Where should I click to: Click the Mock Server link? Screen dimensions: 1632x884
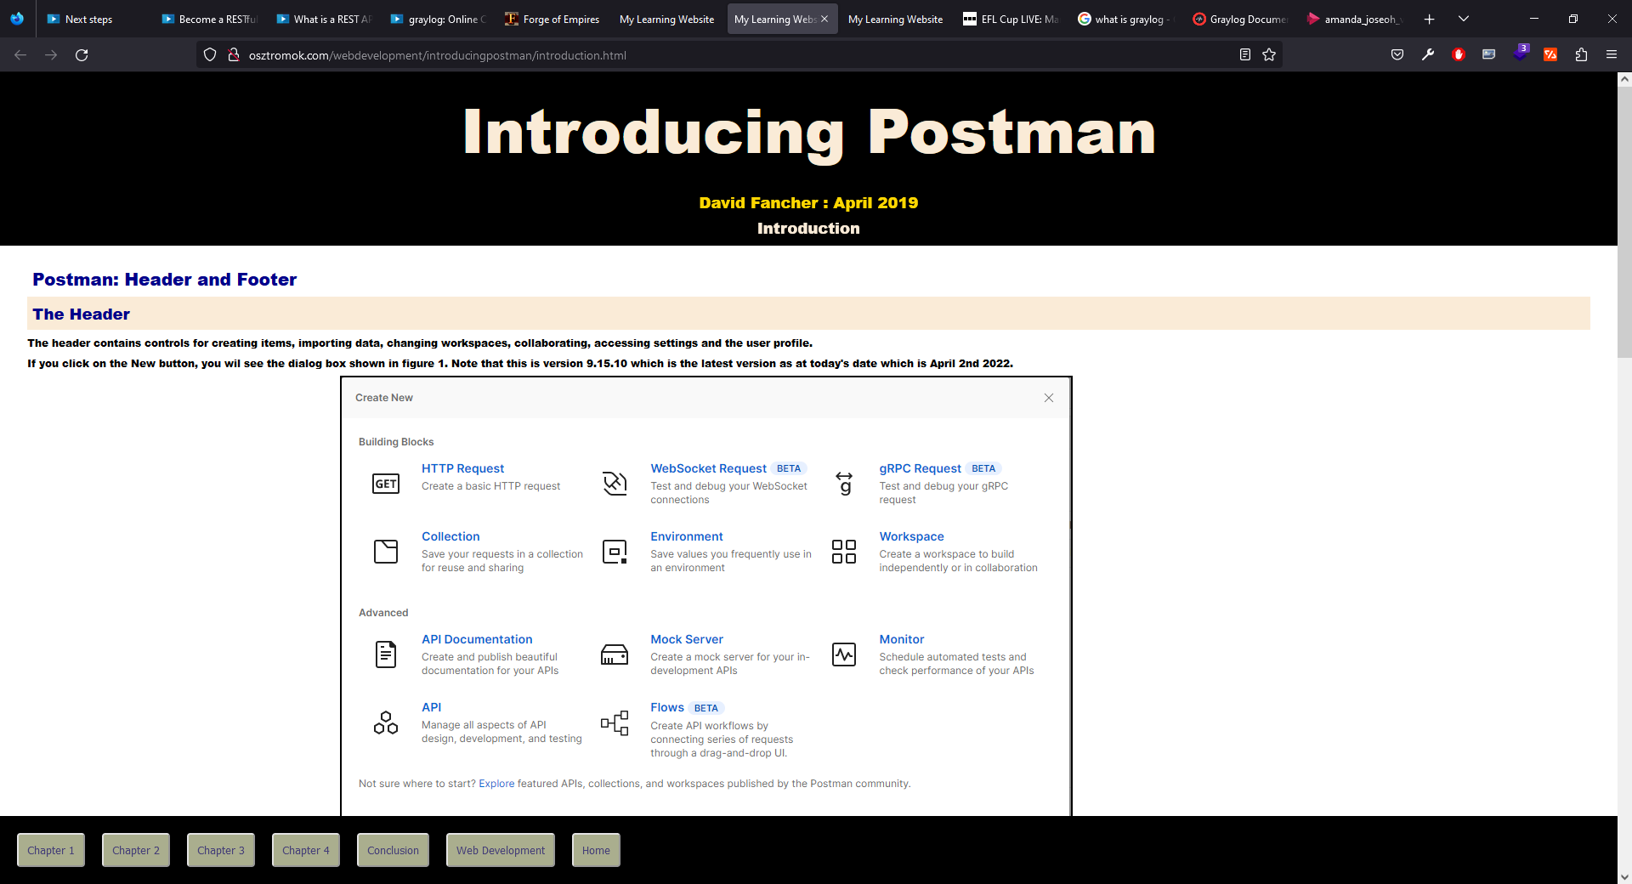click(x=687, y=639)
